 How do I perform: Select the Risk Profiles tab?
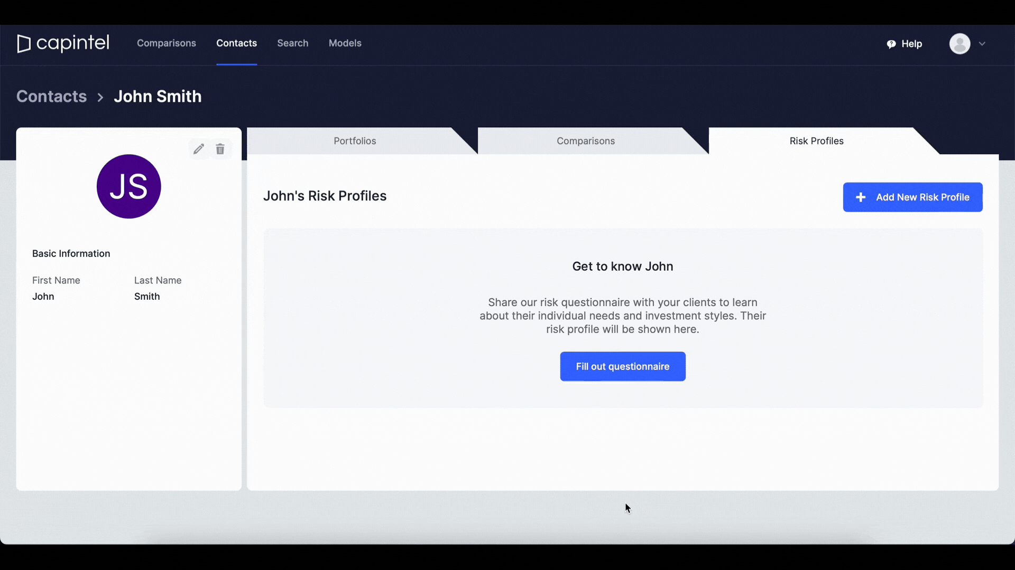coord(816,141)
